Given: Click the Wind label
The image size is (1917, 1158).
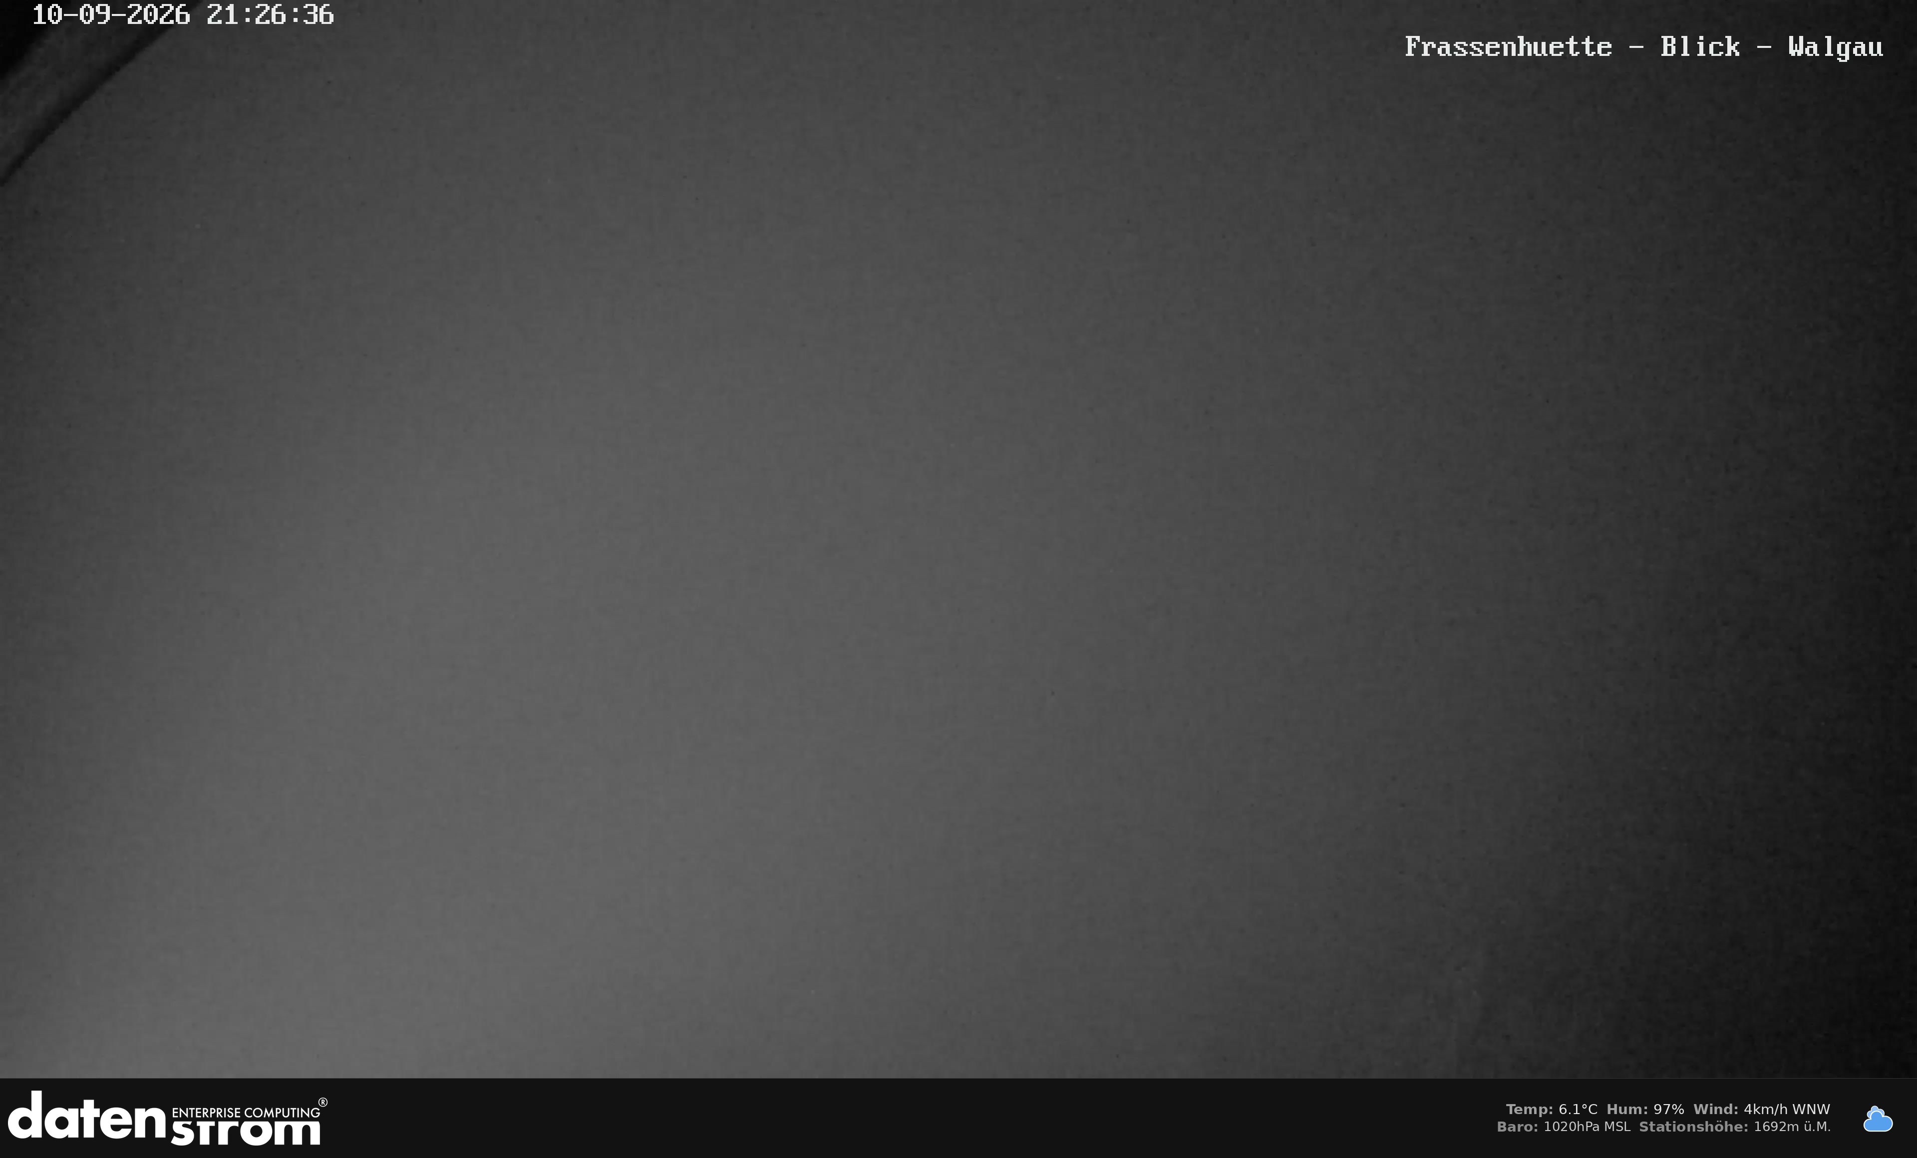Looking at the screenshot, I should coord(1715,1110).
